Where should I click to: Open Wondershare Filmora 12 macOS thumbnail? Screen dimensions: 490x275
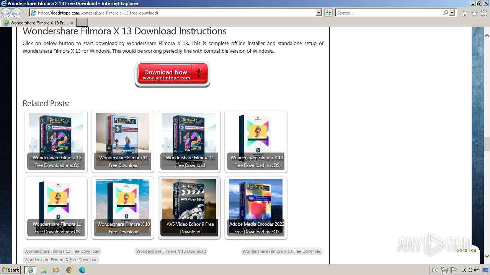click(56, 141)
